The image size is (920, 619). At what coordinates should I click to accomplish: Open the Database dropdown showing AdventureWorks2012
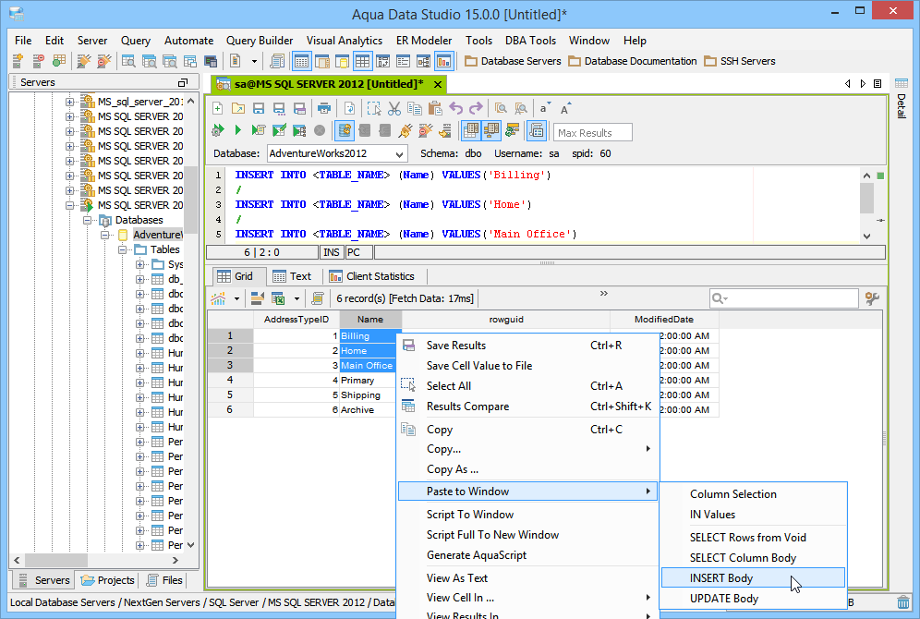[337, 153]
